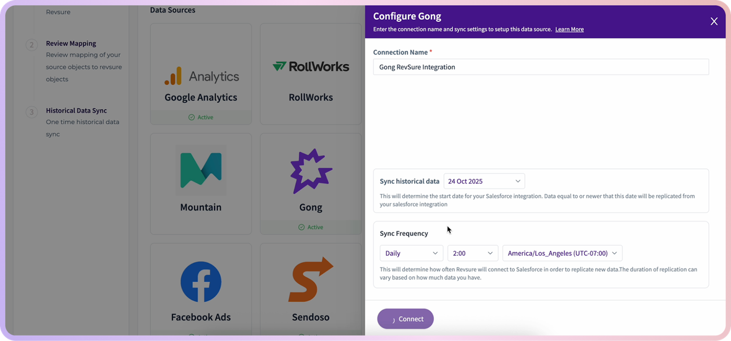
Task: Open the Sync historical data date dropdown
Action: point(484,181)
